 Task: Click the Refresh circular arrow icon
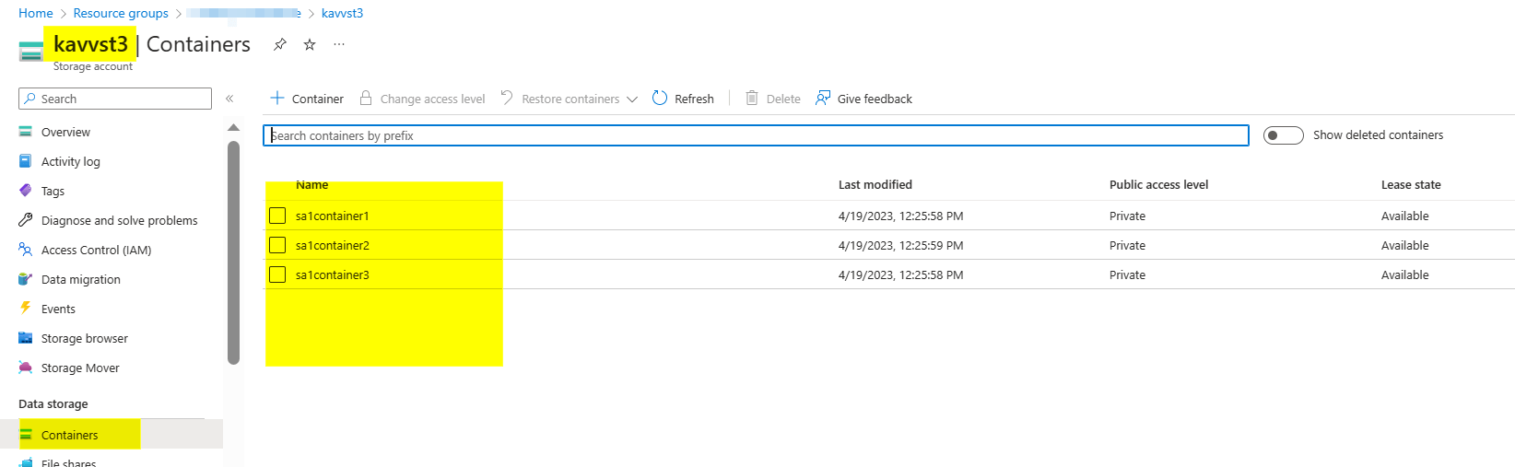[x=660, y=98]
